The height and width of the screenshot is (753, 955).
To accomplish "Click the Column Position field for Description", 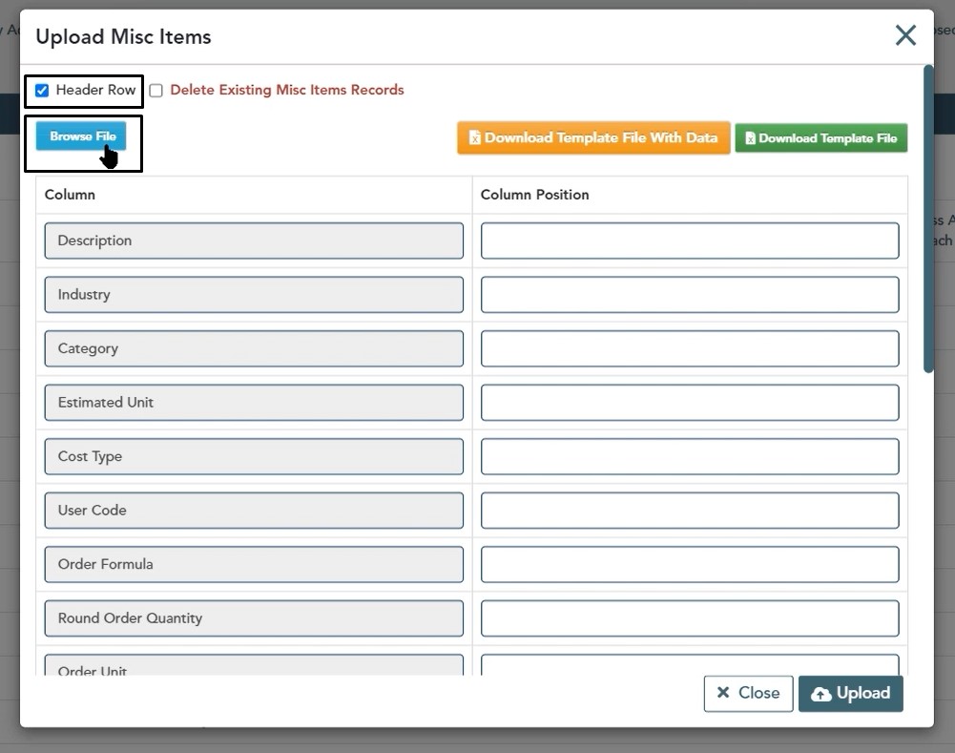I will pos(689,241).
